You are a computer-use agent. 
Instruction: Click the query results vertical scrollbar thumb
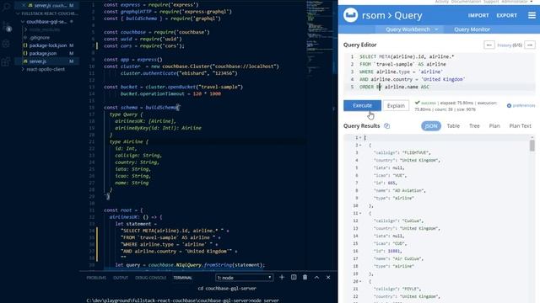[532, 146]
